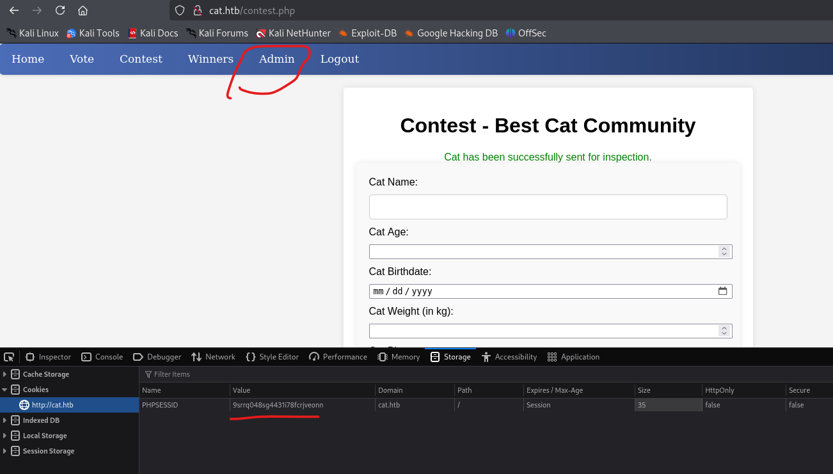Collapse the Cookies tree node

5,390
